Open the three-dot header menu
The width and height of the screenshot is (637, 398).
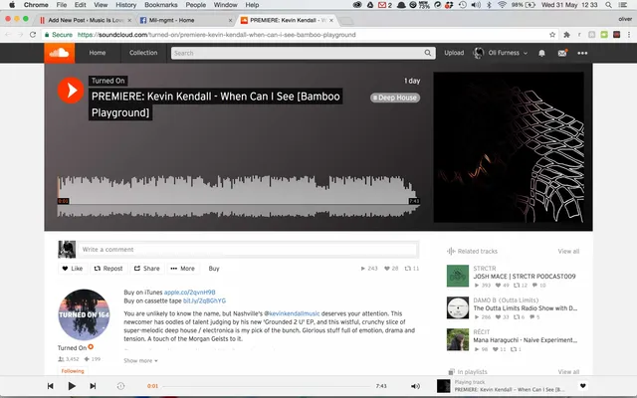582,53
